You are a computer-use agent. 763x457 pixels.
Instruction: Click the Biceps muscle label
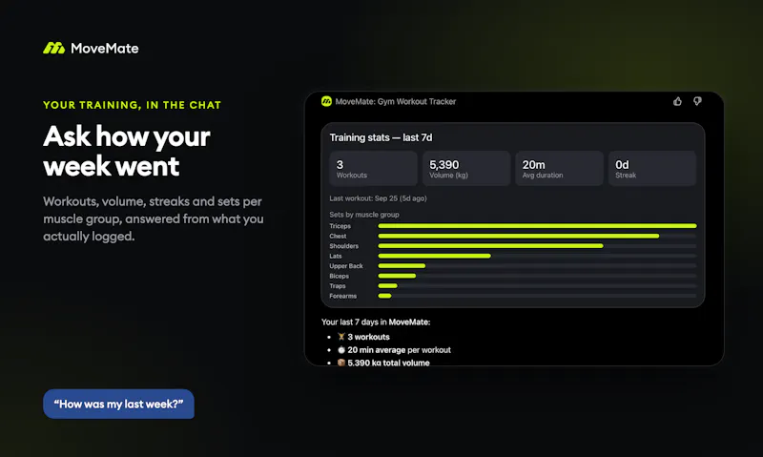(x=340, y=276)
